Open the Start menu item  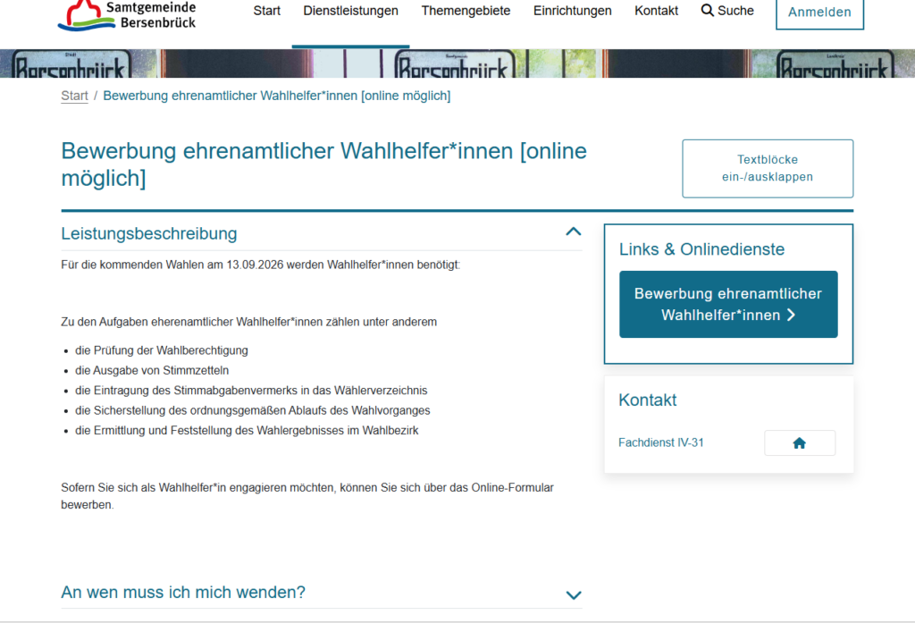coord(266,11)
